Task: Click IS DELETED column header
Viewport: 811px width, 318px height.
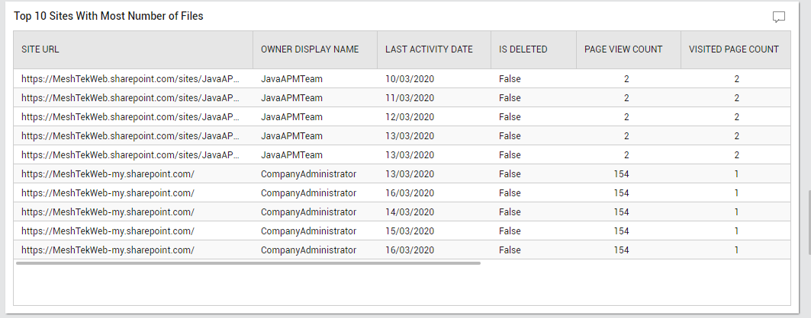Action: (x=523, y=49)
